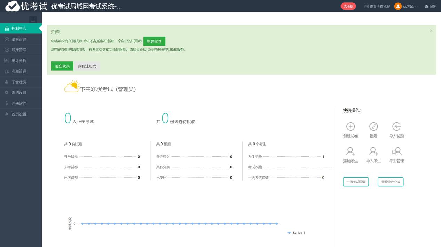This screenshot has width=441, height=247.
Task: Toggle Series 1 in chart legend
Action: [296, 233]
